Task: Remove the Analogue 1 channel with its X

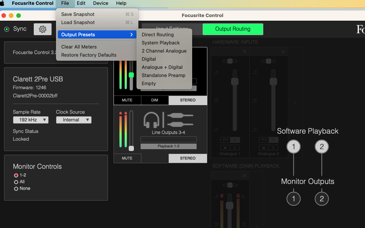Action: coord(244,52)
